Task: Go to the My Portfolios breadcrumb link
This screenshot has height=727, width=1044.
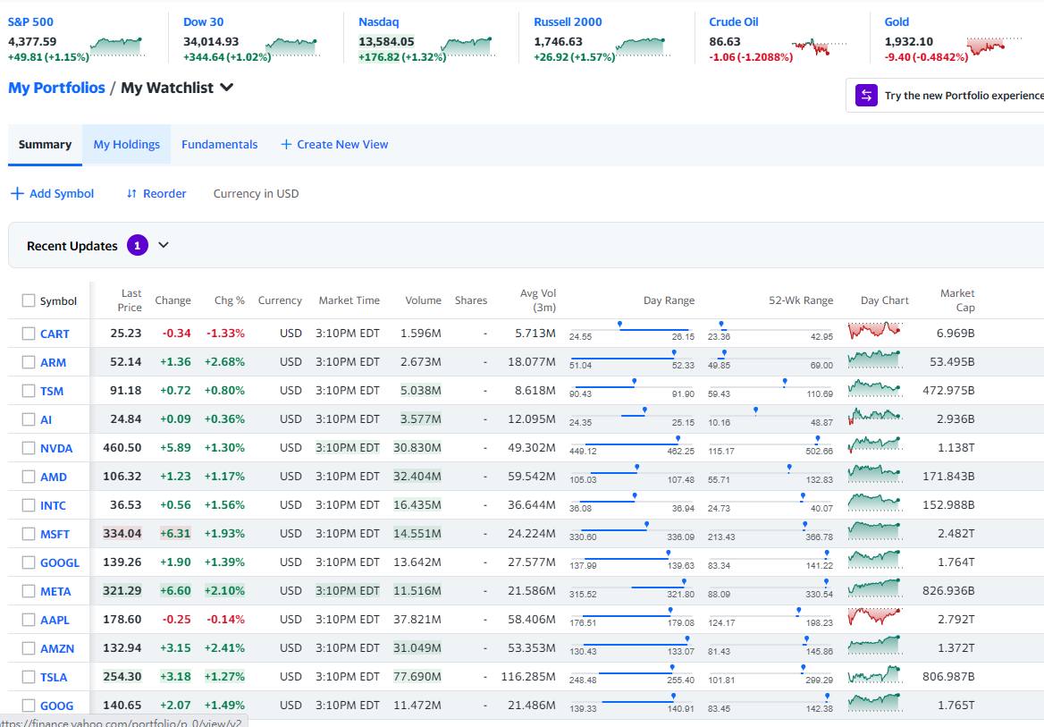Action: pos(56,88)
